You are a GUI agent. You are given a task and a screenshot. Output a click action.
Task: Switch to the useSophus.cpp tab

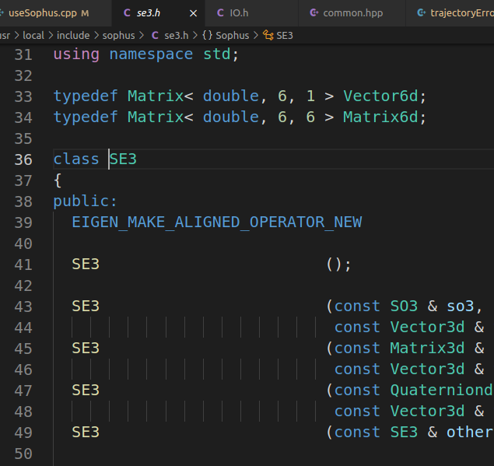(47, 13)
